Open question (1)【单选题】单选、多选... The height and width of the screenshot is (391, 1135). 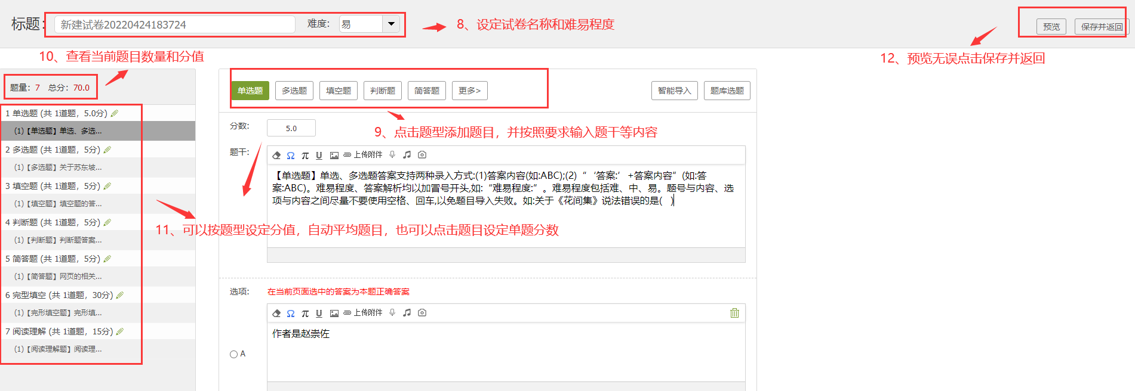point(98,131)
